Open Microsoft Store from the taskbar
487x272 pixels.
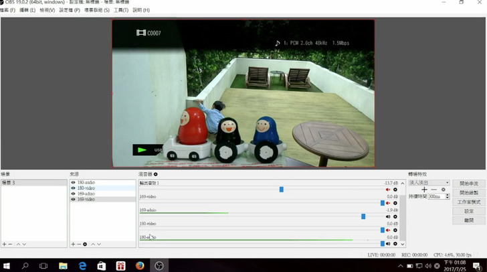pos(102,266)
